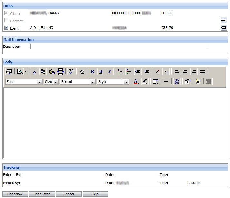The image size is (230, 198).
Task: Run the ABC spell check
Action: tap(71, 72)
